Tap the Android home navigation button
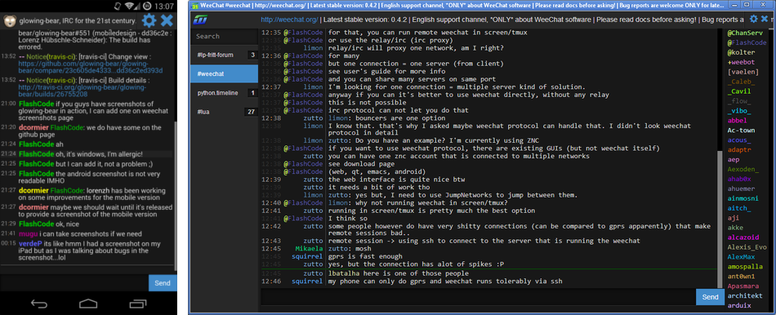Viewport: 776px width, 315px height. coord(88,303)
